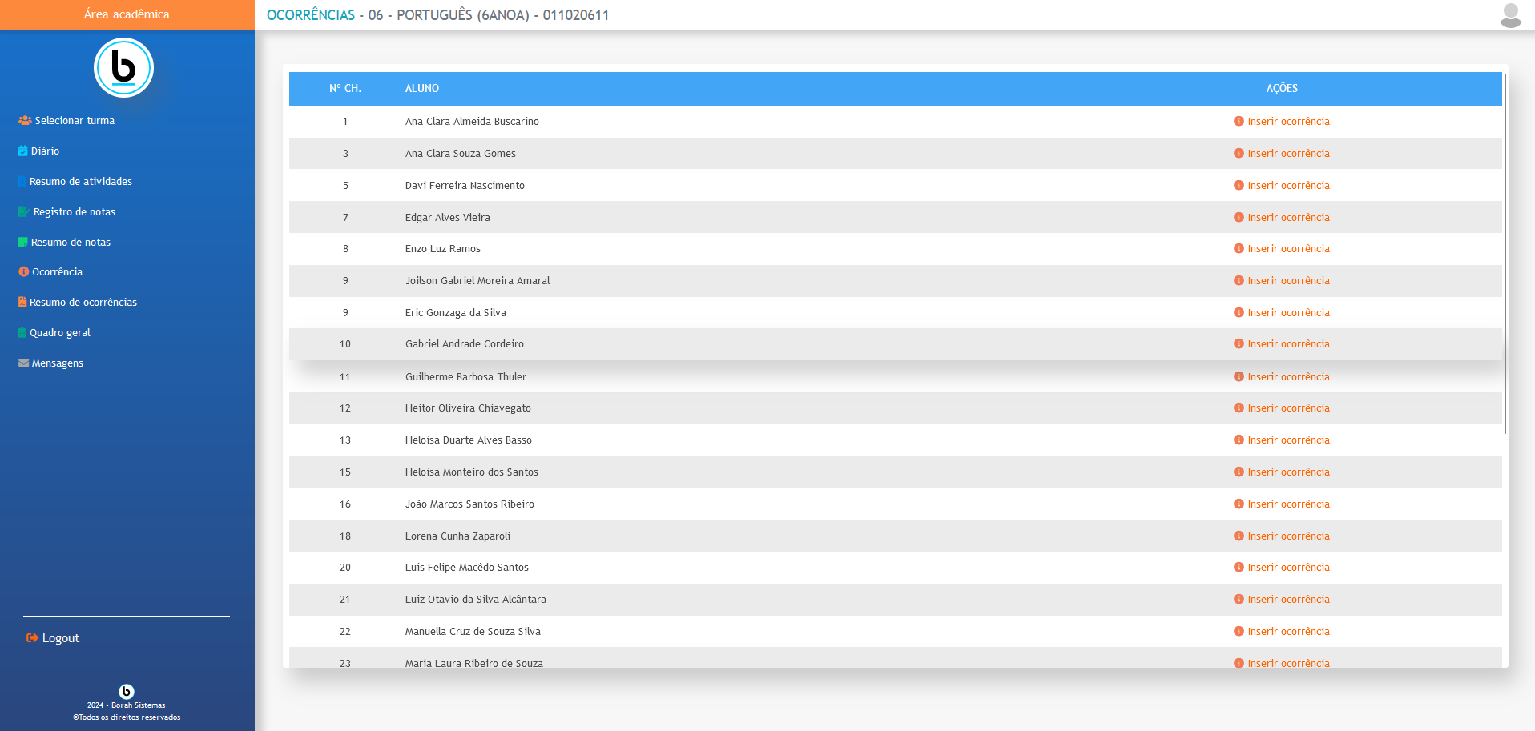Click exclamation icon for Gabriel Andrade Cordeiro

pos(1239,343)
